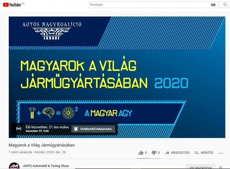
Task: Click the video title Magyarok a Világ Járműgyártásában
Action: [42, 145]
